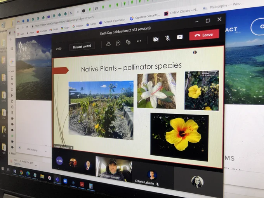Switch to the Teams tab in Chrome

49,17
